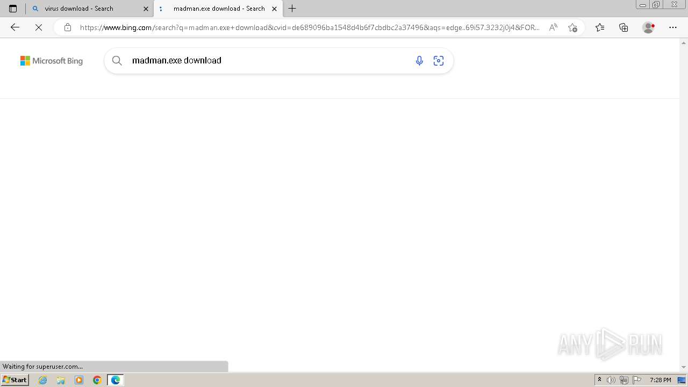Select the 'madman.exe download - Search' tab
Screen dimensions: 688x387
coord(218,9)
